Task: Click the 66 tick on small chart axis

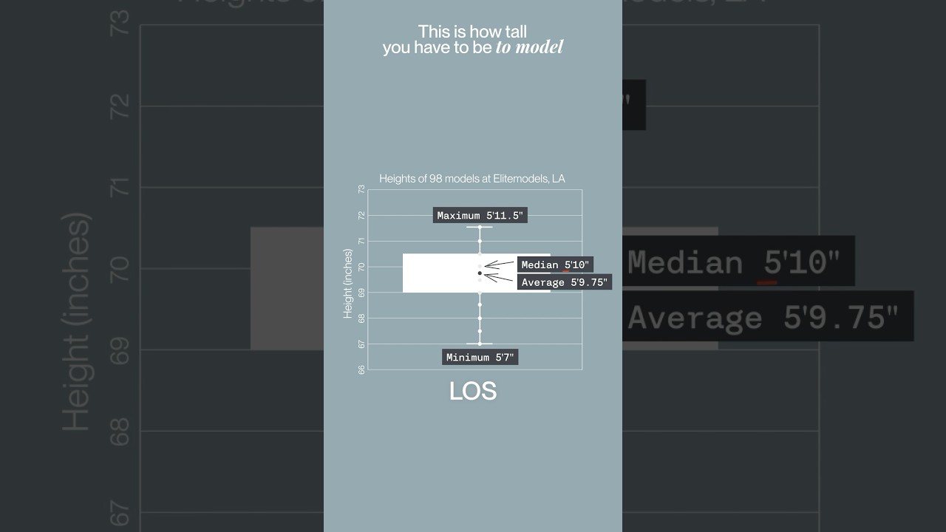Action: click(361, 369)
